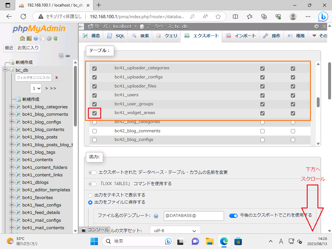
Task: Reload navigation panel with green refresh icon
Action: pyautogui.click(x=55, y=38)
